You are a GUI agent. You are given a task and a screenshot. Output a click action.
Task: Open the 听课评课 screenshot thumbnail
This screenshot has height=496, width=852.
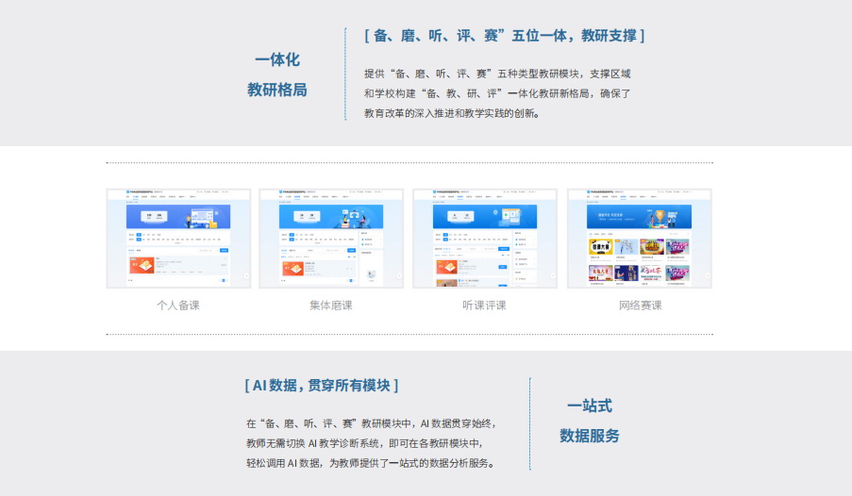tap(484, 238)
